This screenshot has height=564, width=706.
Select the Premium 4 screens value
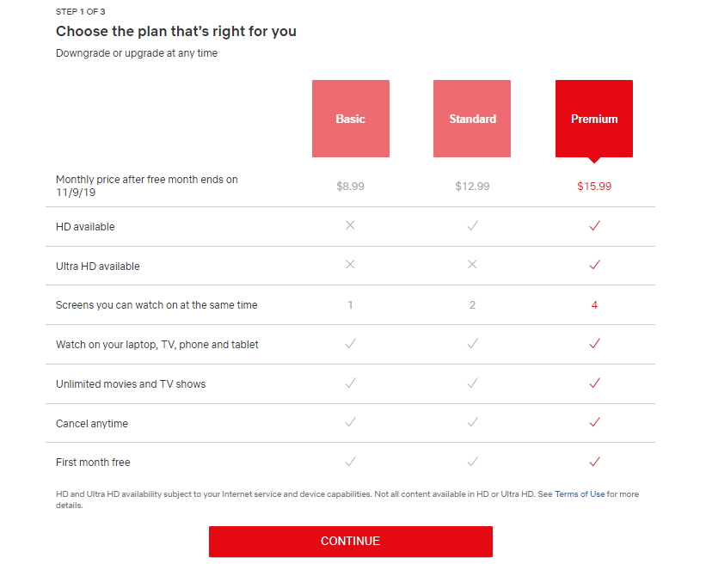tap(593, 304)
